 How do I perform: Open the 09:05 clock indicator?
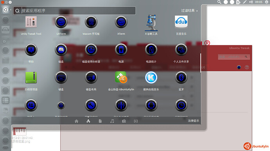point(259,2)
